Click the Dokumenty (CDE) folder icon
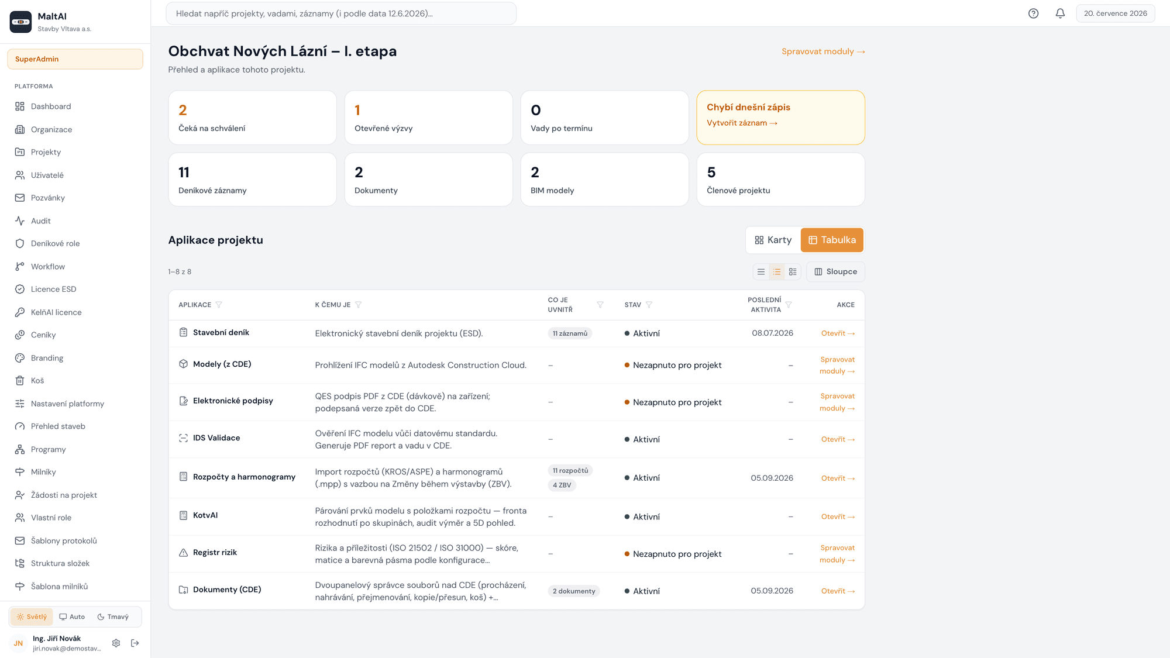Image resolution: width=1170 pixels, height=658 pixels. 183,590
